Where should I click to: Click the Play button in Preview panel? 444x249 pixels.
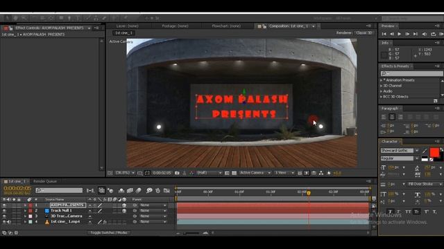click(400, 34)
